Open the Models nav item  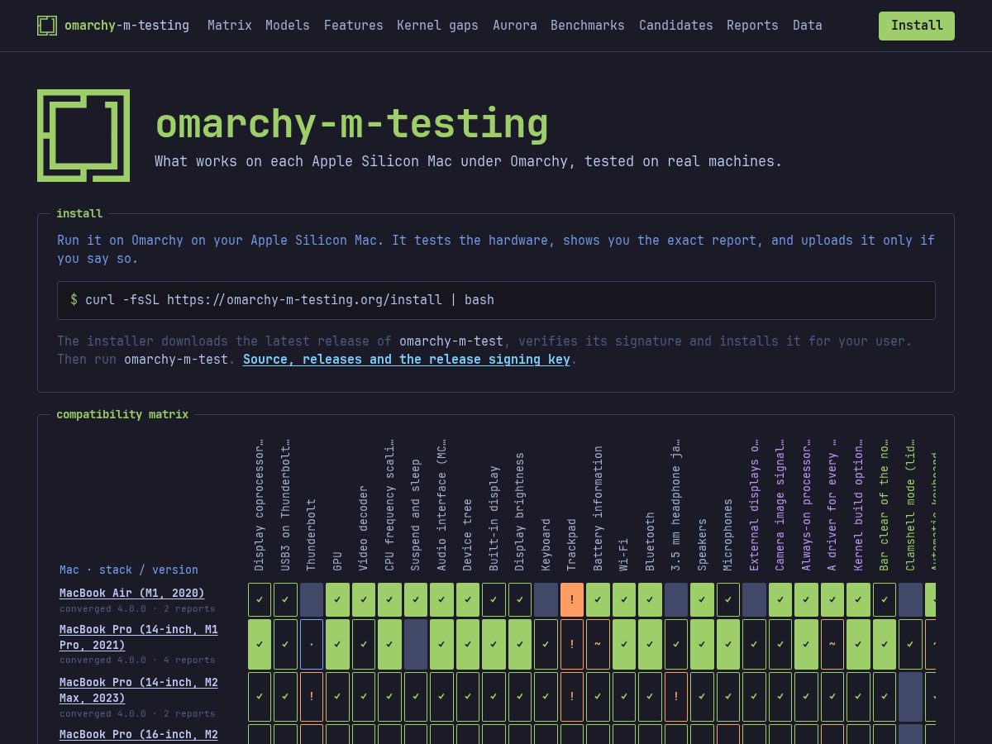[x=288, y=26]
